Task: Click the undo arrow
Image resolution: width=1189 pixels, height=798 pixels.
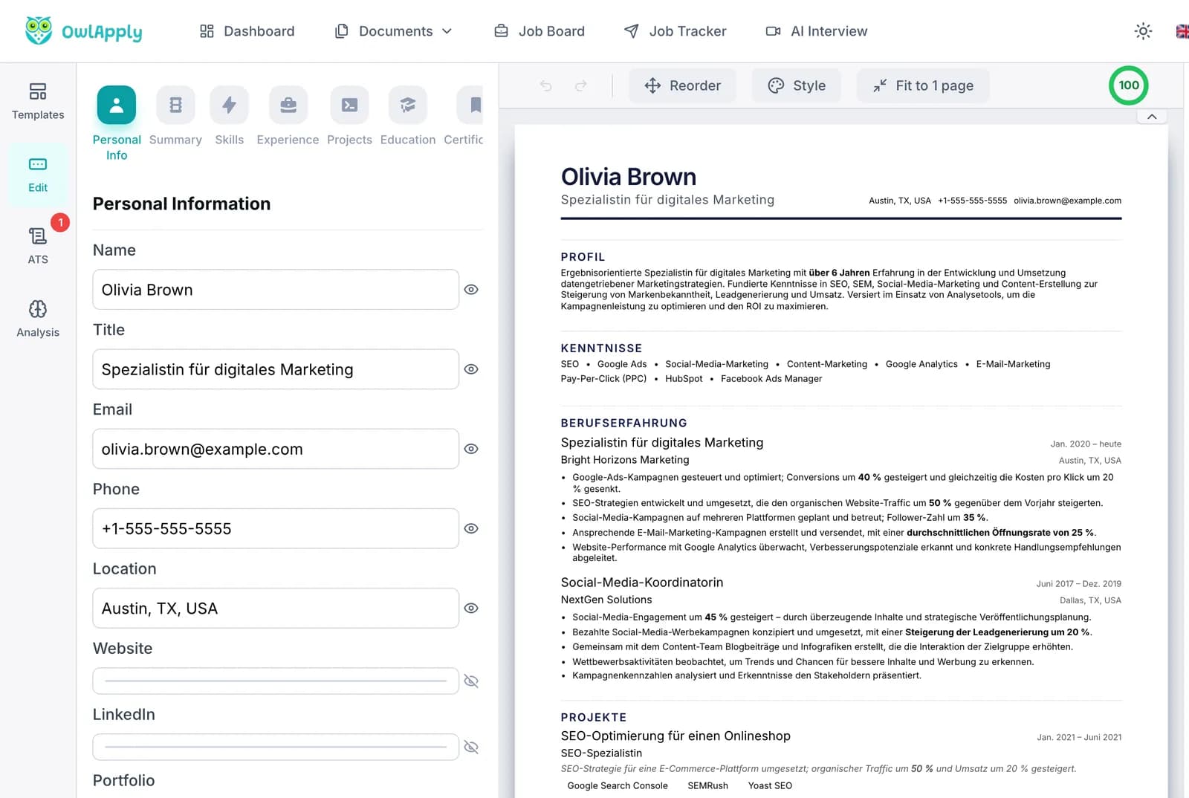Action: coord(546,85)
